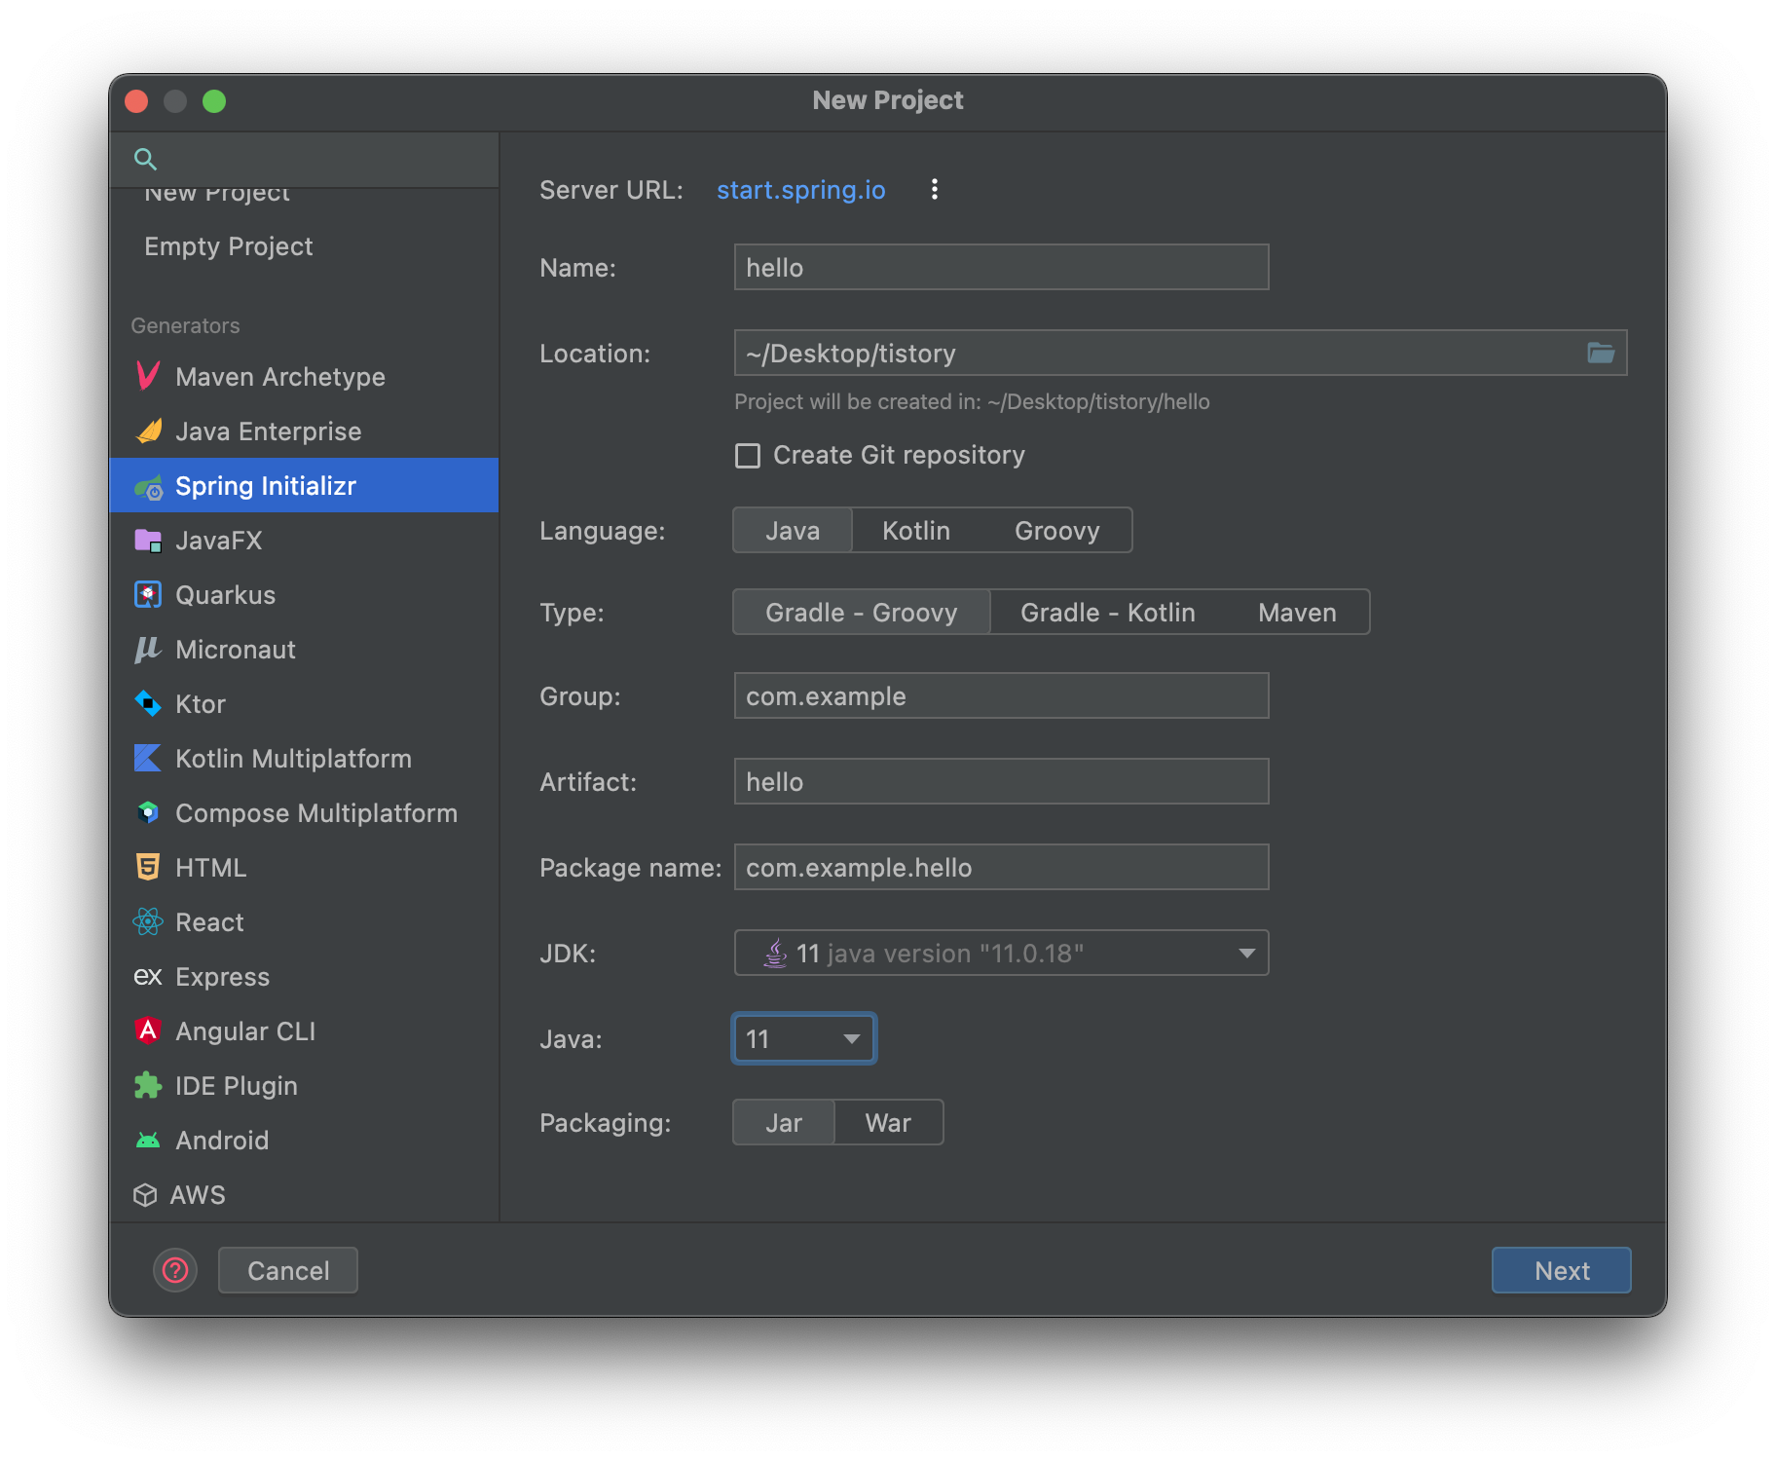
Task: Click the Cancel button
Action: pyautogui.click(x=288, y=1270)
